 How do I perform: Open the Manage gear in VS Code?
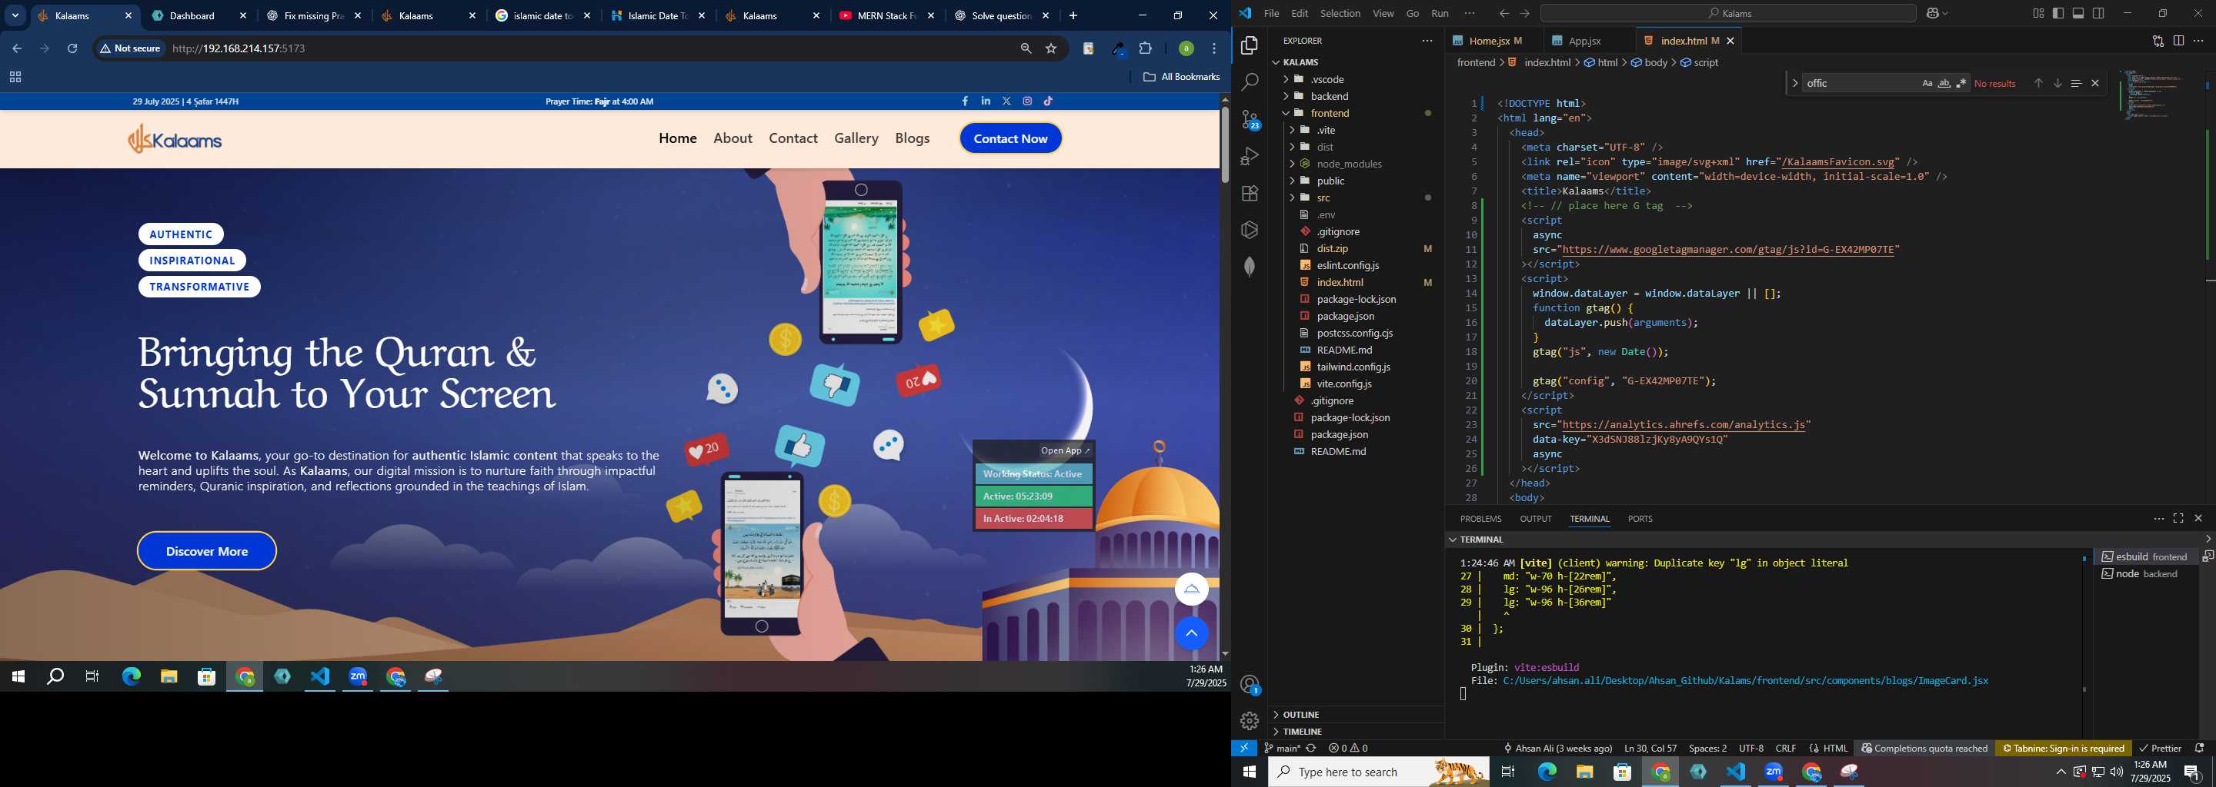coord(1249,721)
